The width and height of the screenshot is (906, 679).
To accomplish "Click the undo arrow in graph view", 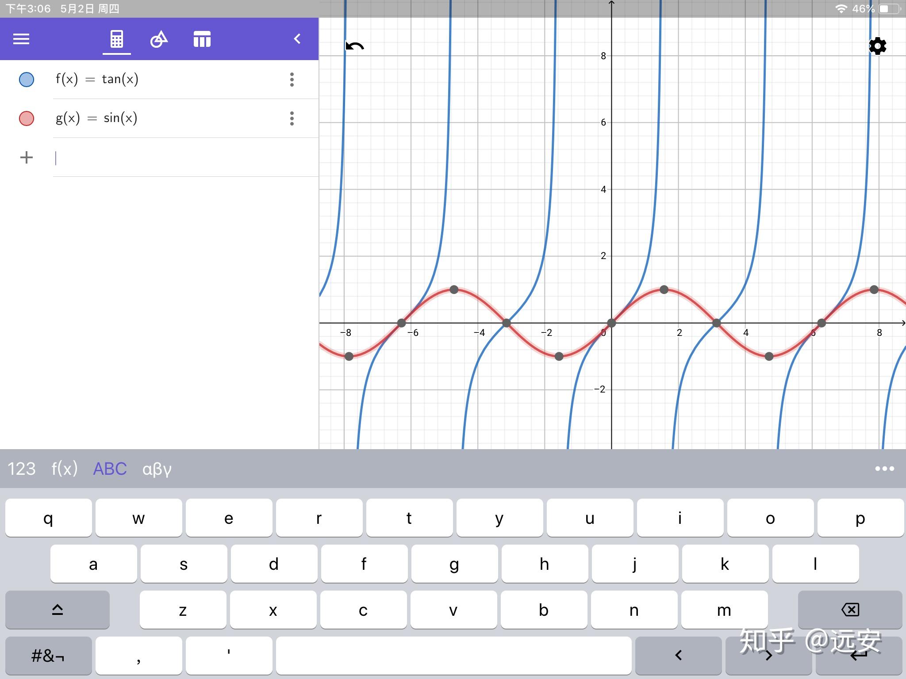I will point(355,46).
